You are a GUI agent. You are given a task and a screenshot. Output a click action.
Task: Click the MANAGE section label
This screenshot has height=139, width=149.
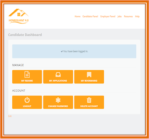coord(18,65)
